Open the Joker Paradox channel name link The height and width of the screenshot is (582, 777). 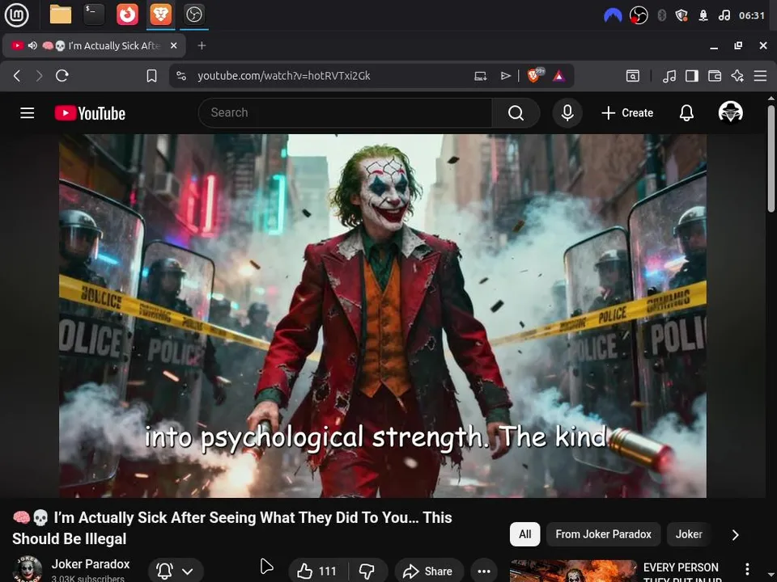(x=91, y=563)
